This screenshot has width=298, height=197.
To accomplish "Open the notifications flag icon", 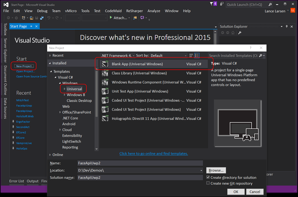I will pos(212,4).
